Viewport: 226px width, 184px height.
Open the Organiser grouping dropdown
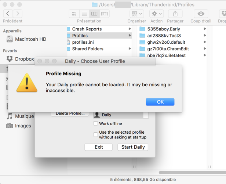136,14
